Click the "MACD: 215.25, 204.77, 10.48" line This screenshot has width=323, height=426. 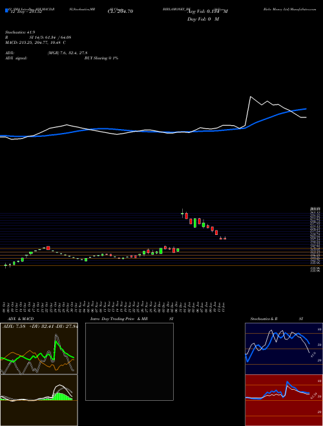pyautogui.click(x=36, y=43)
